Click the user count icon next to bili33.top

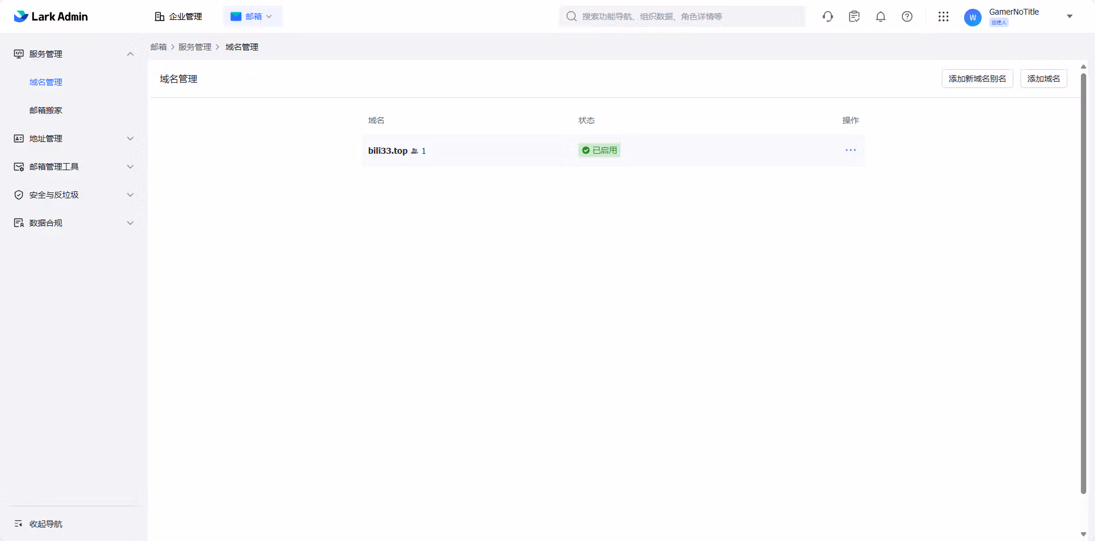tap(415, 151)
